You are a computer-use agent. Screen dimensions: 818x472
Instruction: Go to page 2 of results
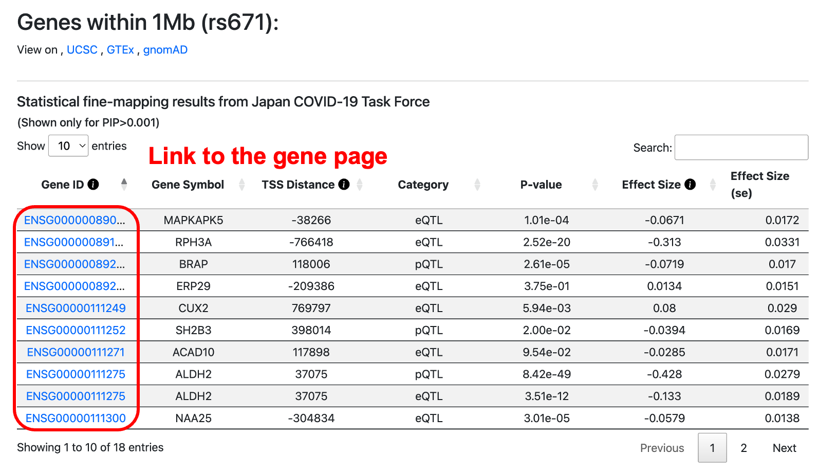coord(743,448)
